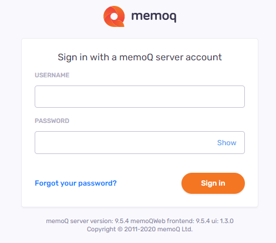Screen dimensions: 276x243
Task: Click the memoQ server version 9.5.4 text
Action: coord(87,221)
